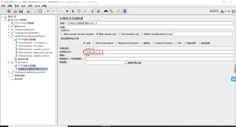Start the test with green play icon
The image size is (236, 127).
(67, 11)
